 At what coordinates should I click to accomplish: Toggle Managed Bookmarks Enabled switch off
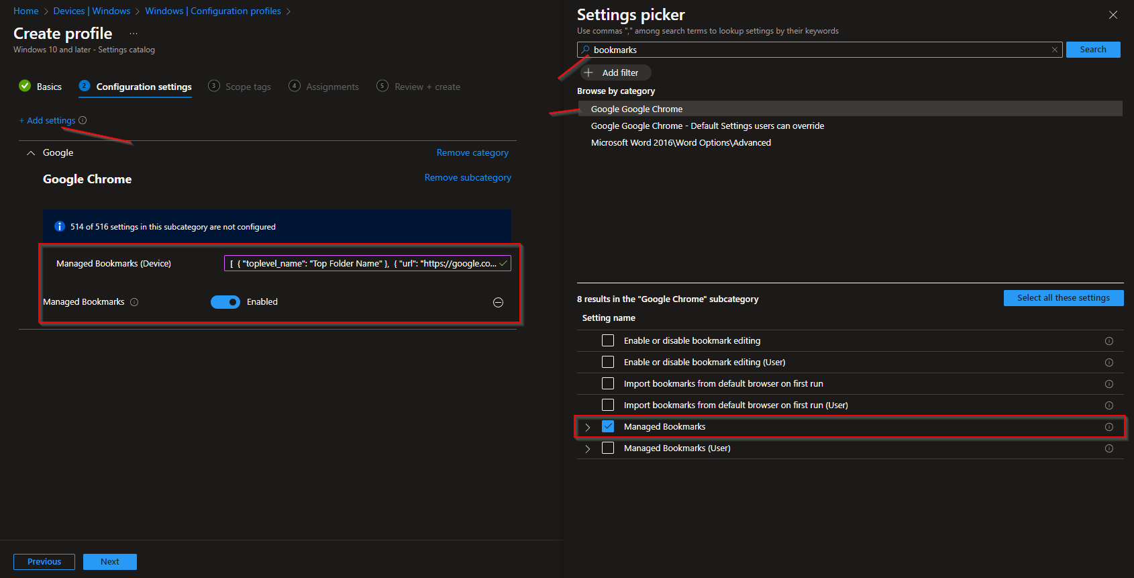225,302
